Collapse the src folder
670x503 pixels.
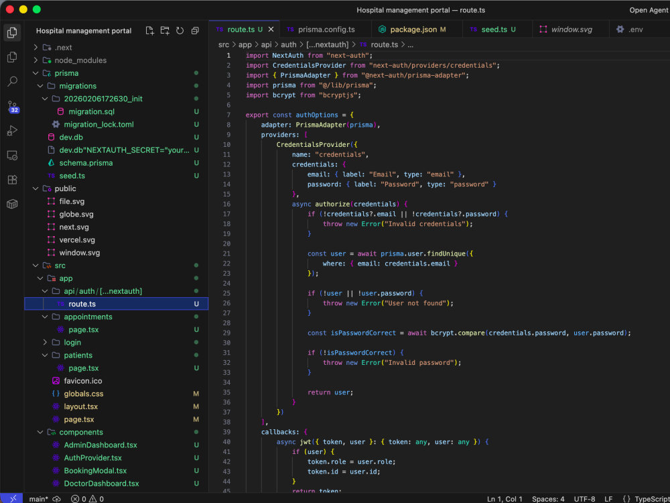pos(116,266)
